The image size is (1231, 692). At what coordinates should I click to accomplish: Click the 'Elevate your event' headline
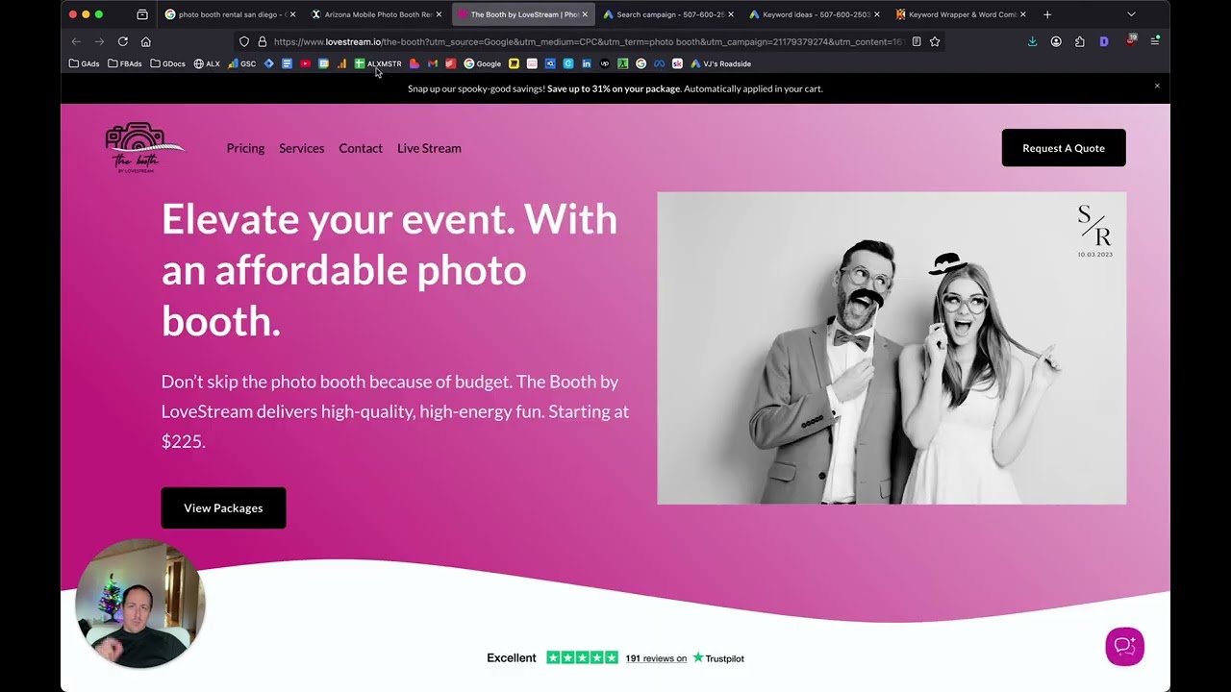(x=389, y=269)
